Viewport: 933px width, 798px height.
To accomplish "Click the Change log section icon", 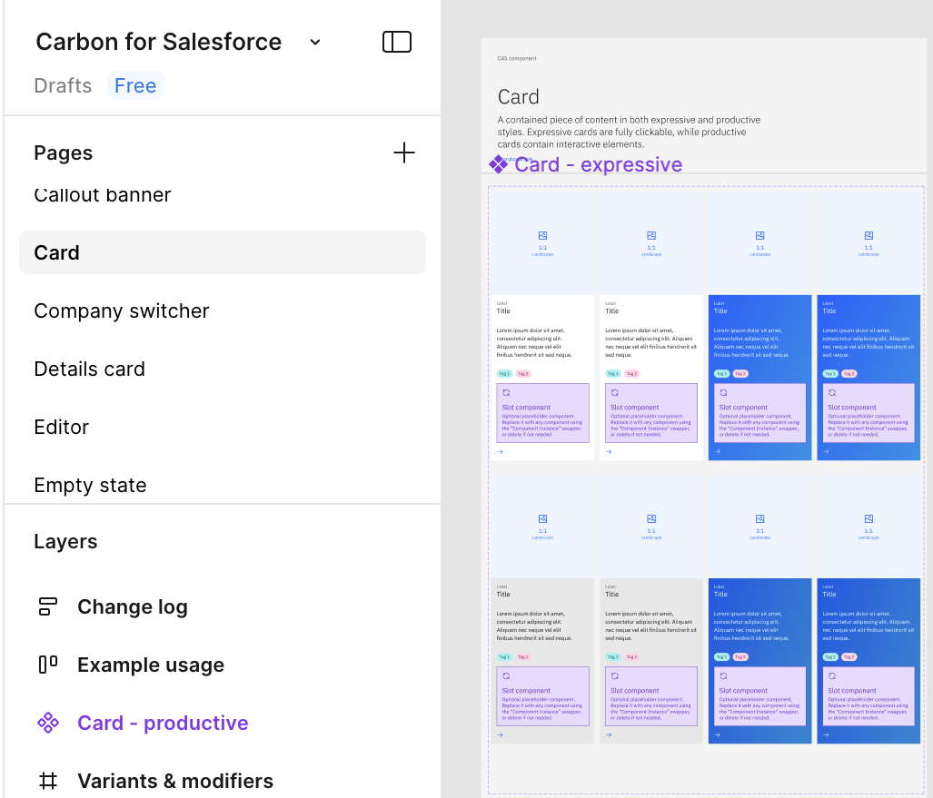I will click(48, 607).
